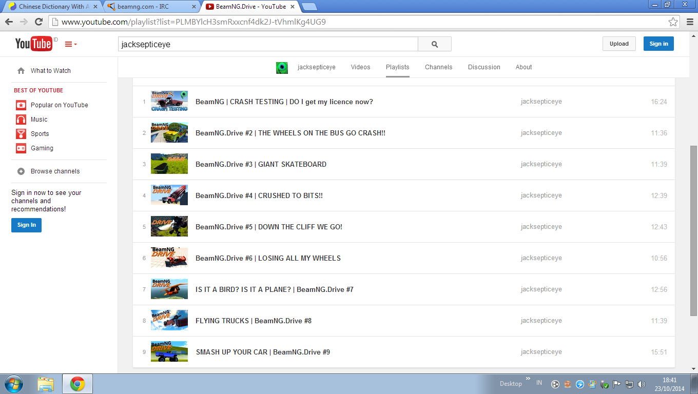This screenshot has height=394, width=698.
Task: Click the Safely Remove Hardware tray icon
Action: tap(605, 384)
